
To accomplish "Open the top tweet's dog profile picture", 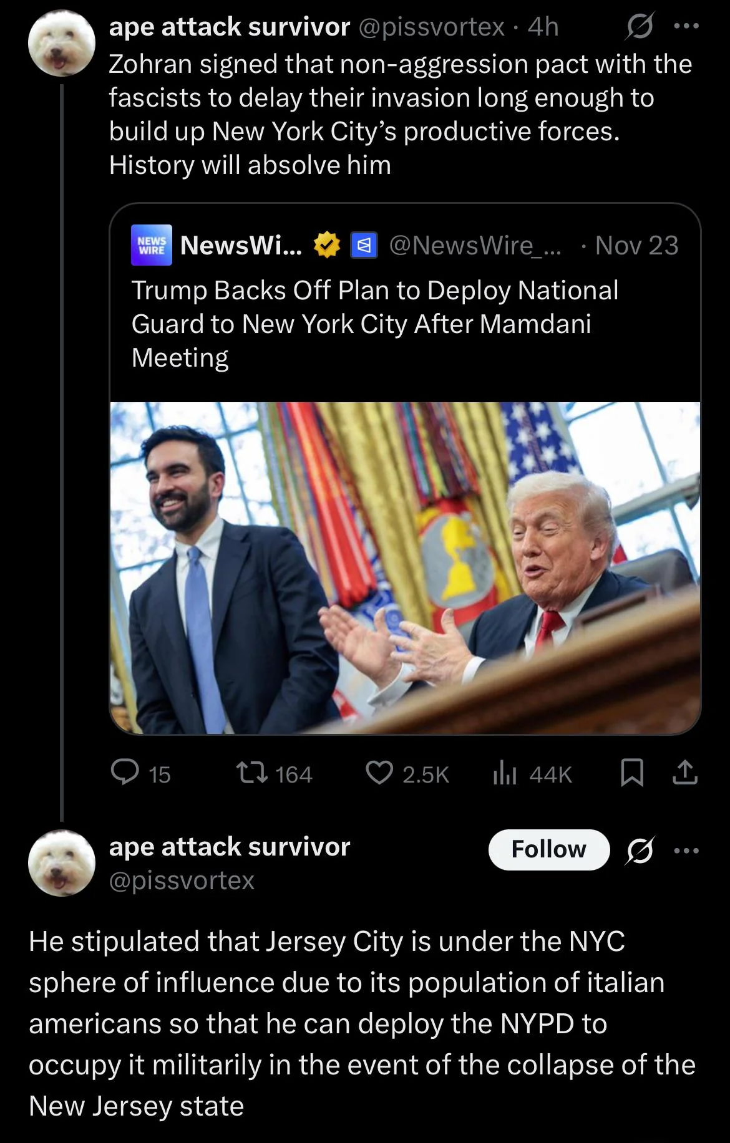I will (x=61, y=44).
